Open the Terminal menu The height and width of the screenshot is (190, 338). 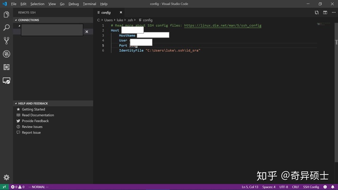(x=90, y=4)
